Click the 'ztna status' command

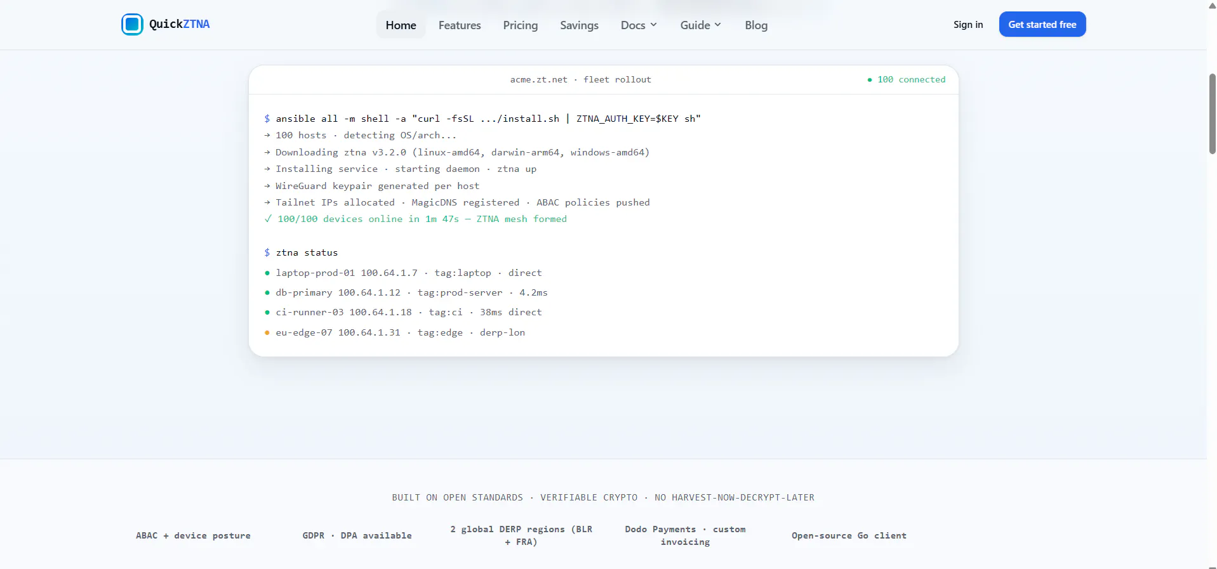(301, 252)
